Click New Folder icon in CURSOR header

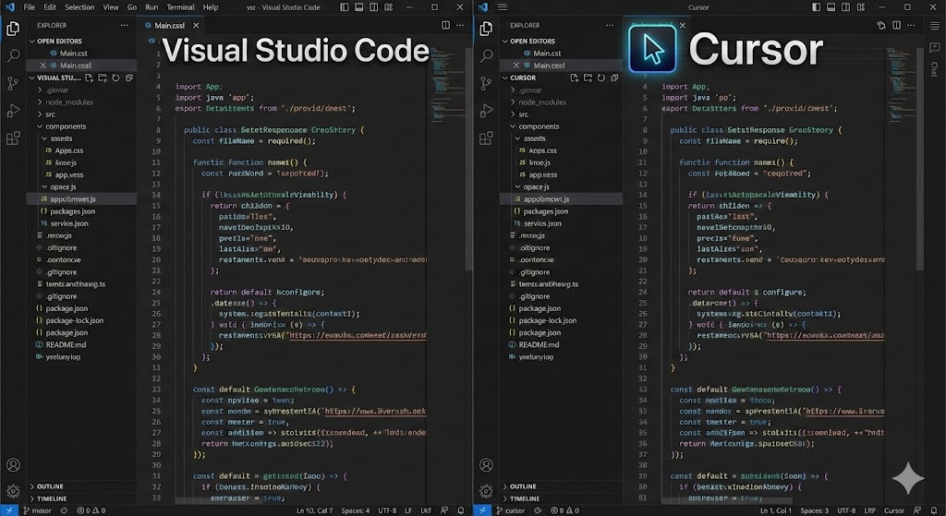pos(588,78)
